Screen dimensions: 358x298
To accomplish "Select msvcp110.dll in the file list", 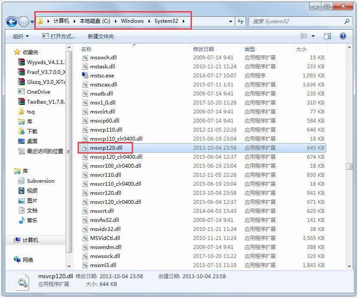I will tap(106, 130).
